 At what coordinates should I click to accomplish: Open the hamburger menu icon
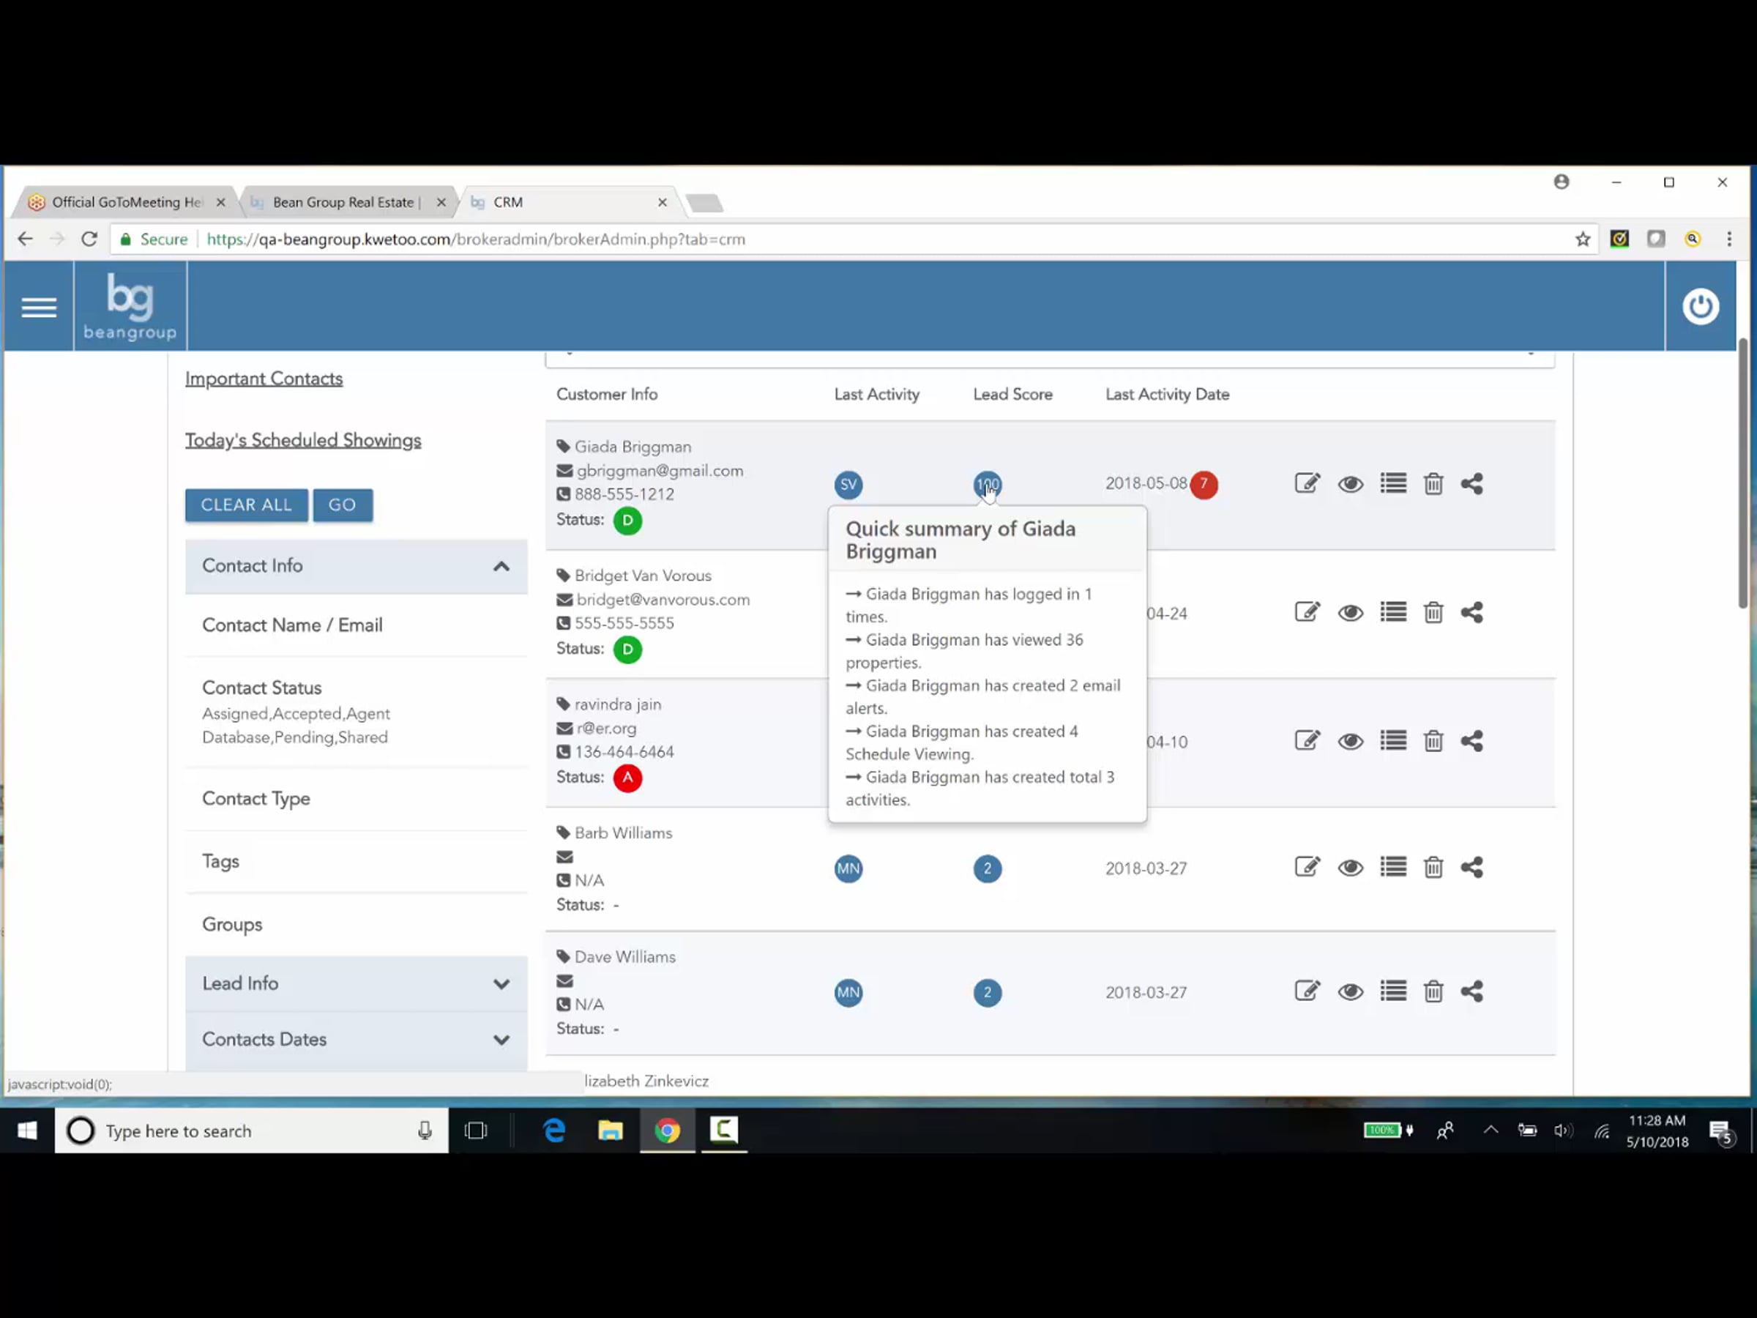(x=39, y=307)
